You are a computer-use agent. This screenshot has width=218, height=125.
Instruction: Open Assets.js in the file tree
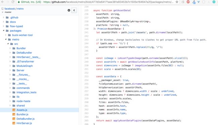22,110
